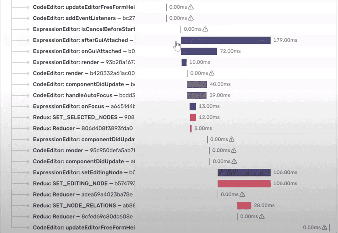Click the red SET_EDITING_NODE 106.00ms bar

(244, 184)
